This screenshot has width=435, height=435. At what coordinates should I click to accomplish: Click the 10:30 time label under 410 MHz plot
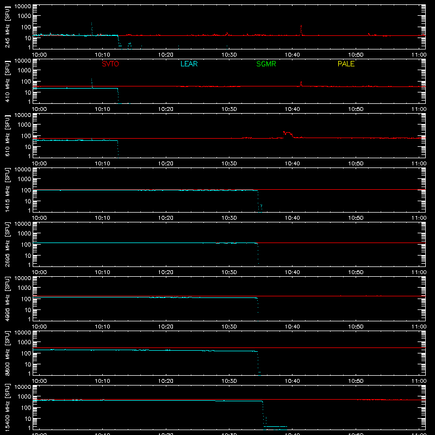click(x=229, y=109)
